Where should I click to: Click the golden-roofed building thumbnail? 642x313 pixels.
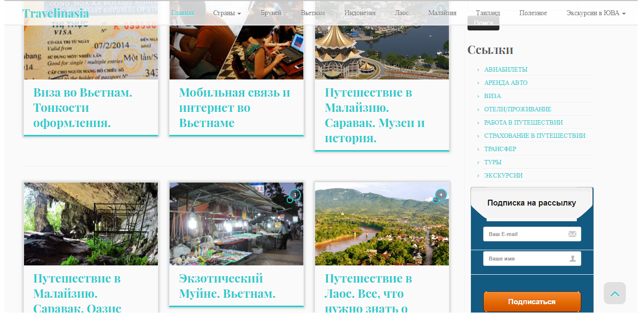382,40
